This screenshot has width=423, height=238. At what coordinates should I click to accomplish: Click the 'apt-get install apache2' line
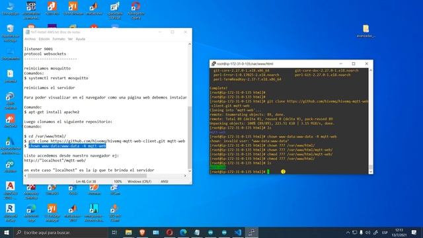click(52, 112)
